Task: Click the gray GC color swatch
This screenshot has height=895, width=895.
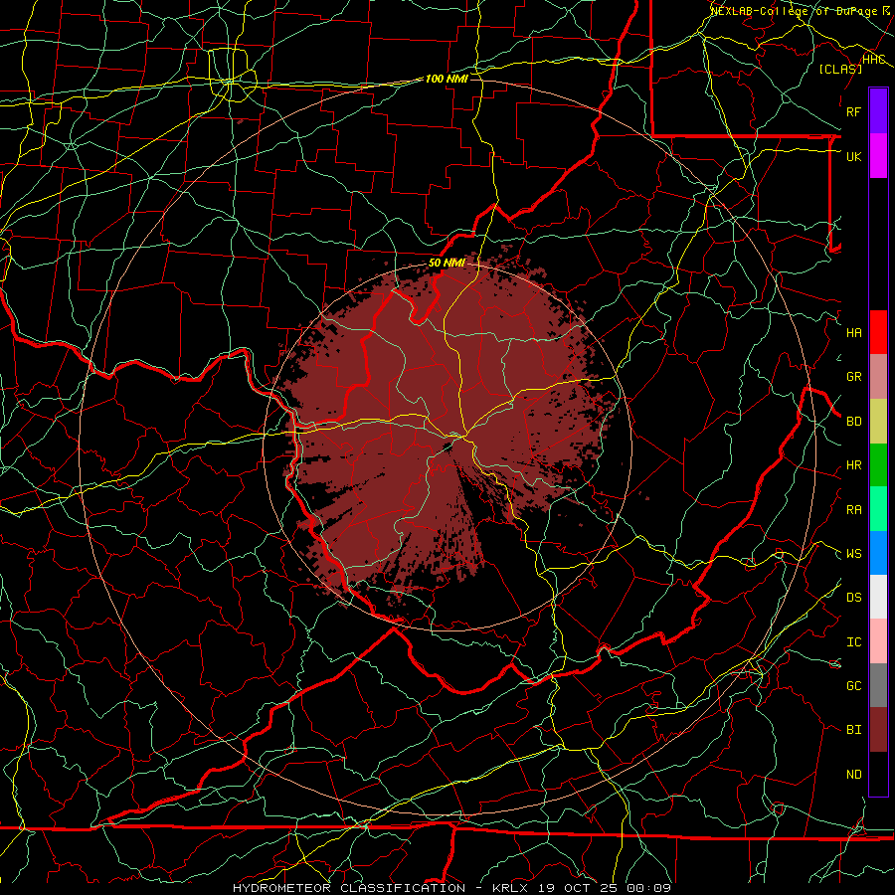Action: (878, 685)
